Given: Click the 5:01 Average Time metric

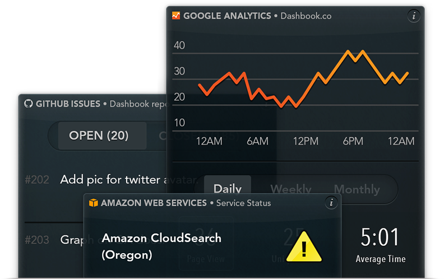Looking at the screenshot, I should point(380,245).
